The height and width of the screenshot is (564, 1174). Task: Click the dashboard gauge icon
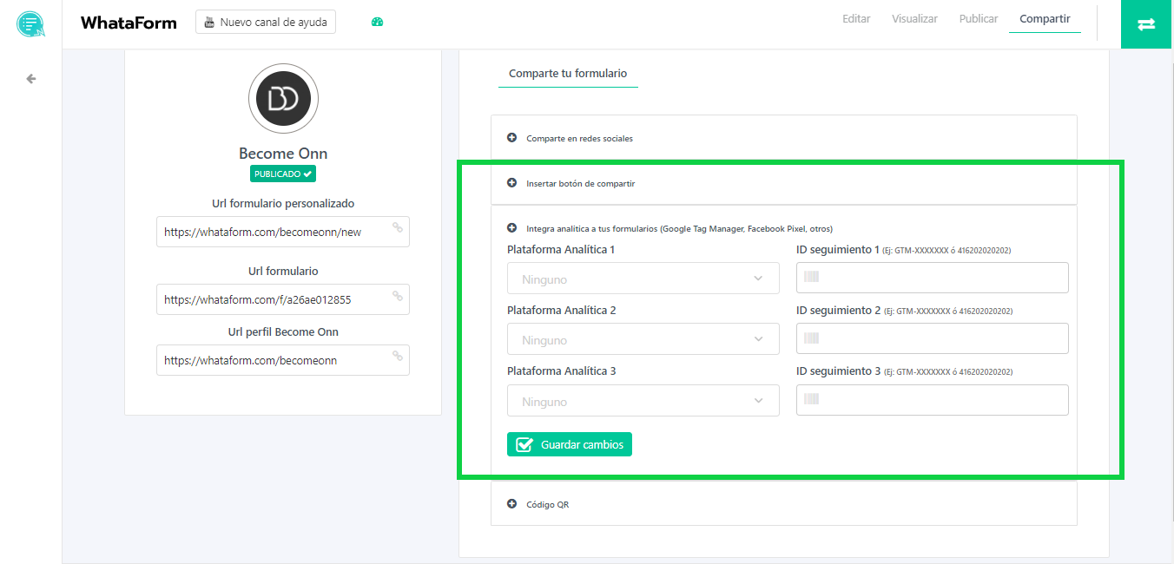[377, 23]
